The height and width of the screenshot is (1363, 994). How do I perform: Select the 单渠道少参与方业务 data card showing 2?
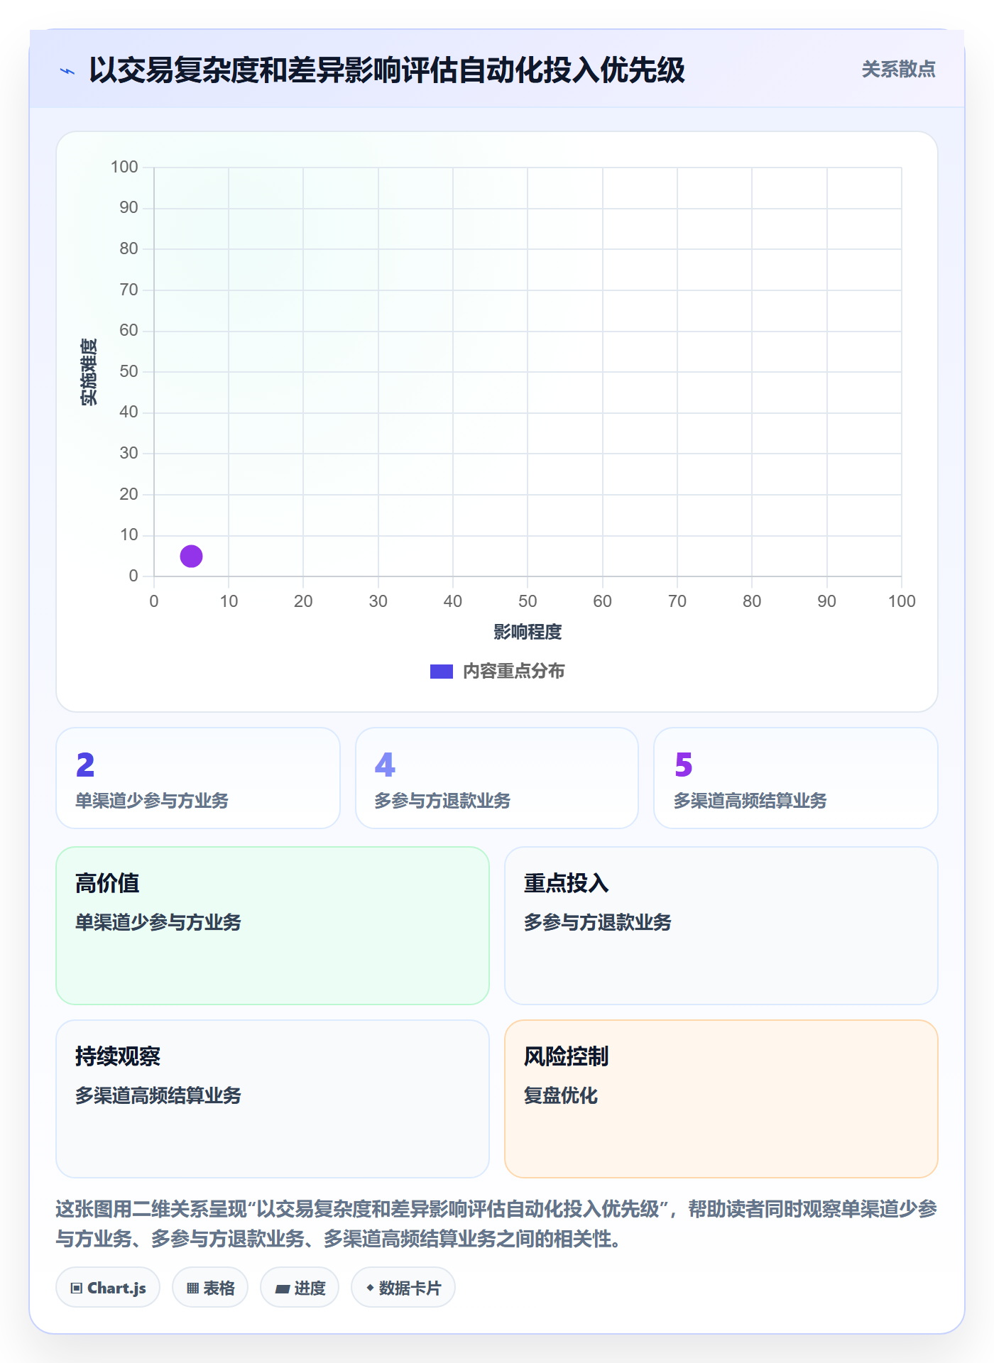coord(198,778)
